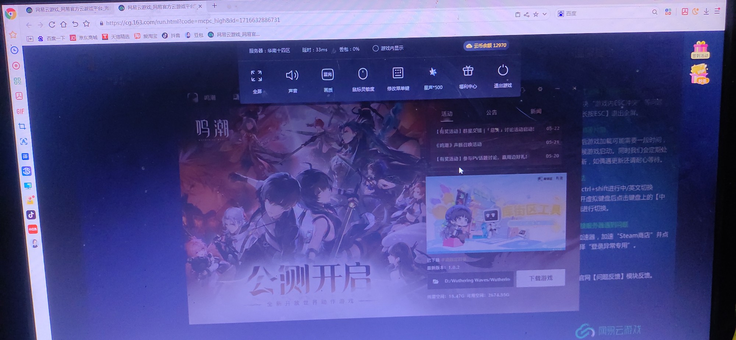Image resolution: width=736 pixels, height=340 pixels.
Task: Open a new tab with plus button
Action: [x=215, y=6]
